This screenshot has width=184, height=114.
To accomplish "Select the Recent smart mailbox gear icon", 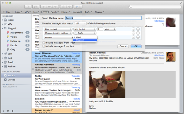I will [x=5, y=75].
